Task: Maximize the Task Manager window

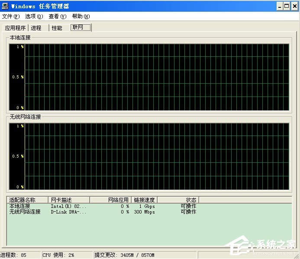Action: (x=286, y=6)
